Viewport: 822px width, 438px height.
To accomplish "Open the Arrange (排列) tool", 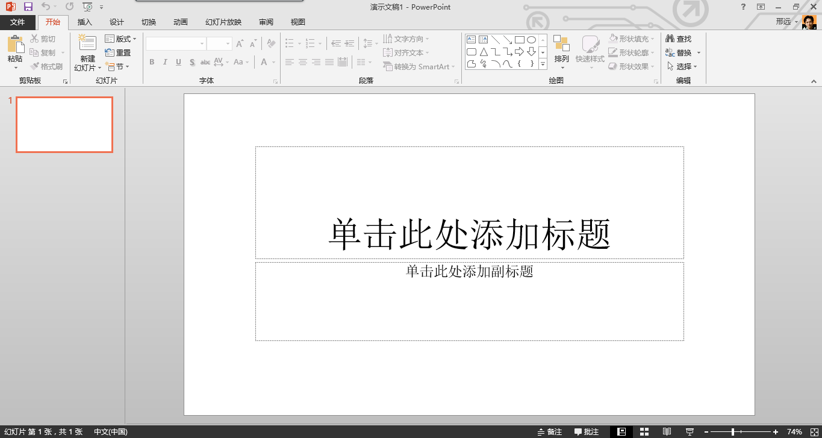I will [561, 45].
